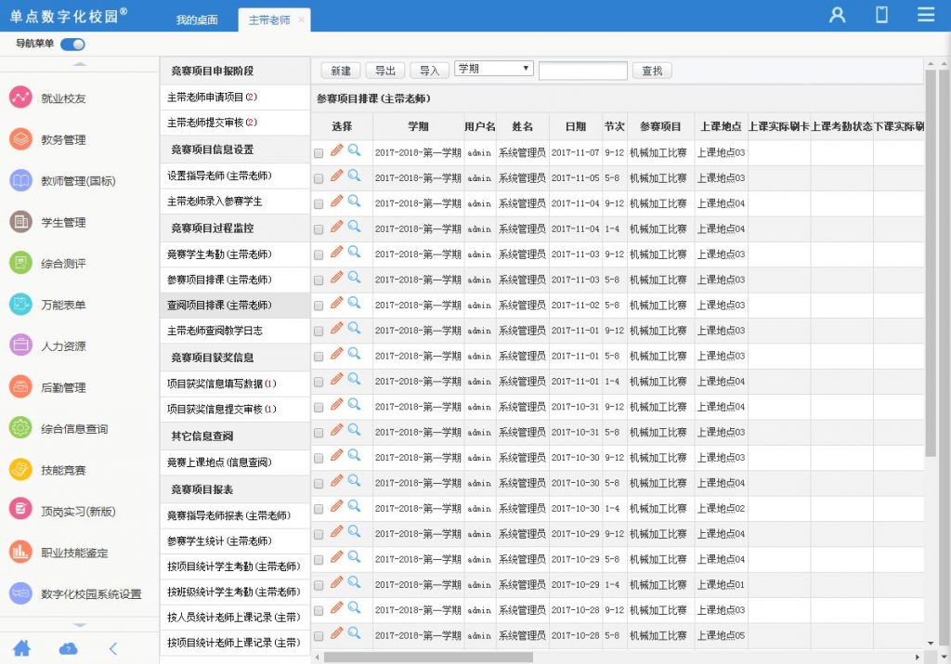The height and width of the screenshot is (664, 951).
Task: Edit the 2017-11-07 9-12 row pencil icon
Action: [x=336, y=150]
